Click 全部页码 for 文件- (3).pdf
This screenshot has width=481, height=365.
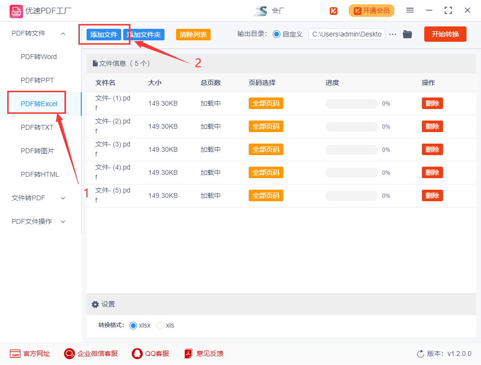[x=266, y=149]
